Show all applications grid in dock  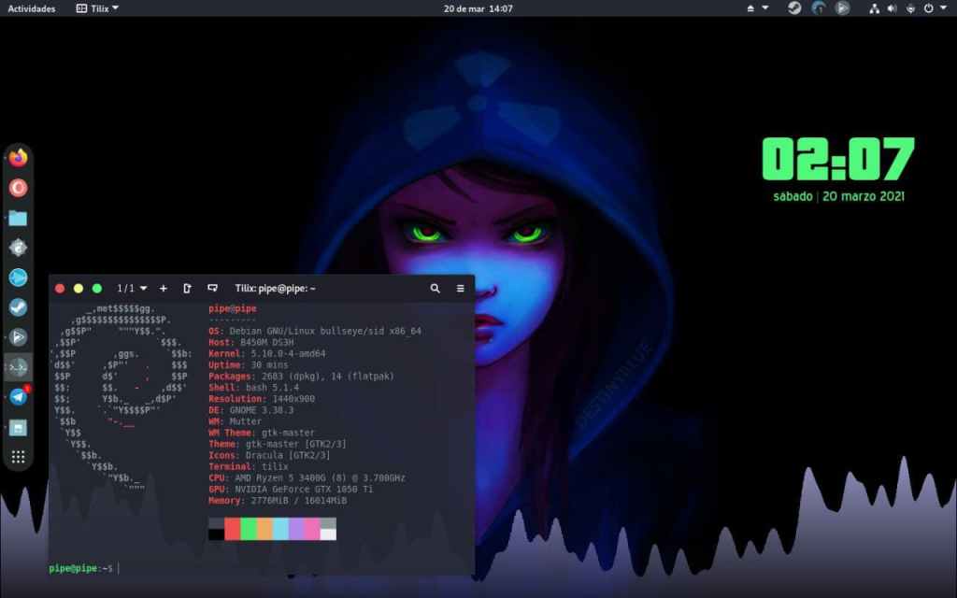[18, 457]
